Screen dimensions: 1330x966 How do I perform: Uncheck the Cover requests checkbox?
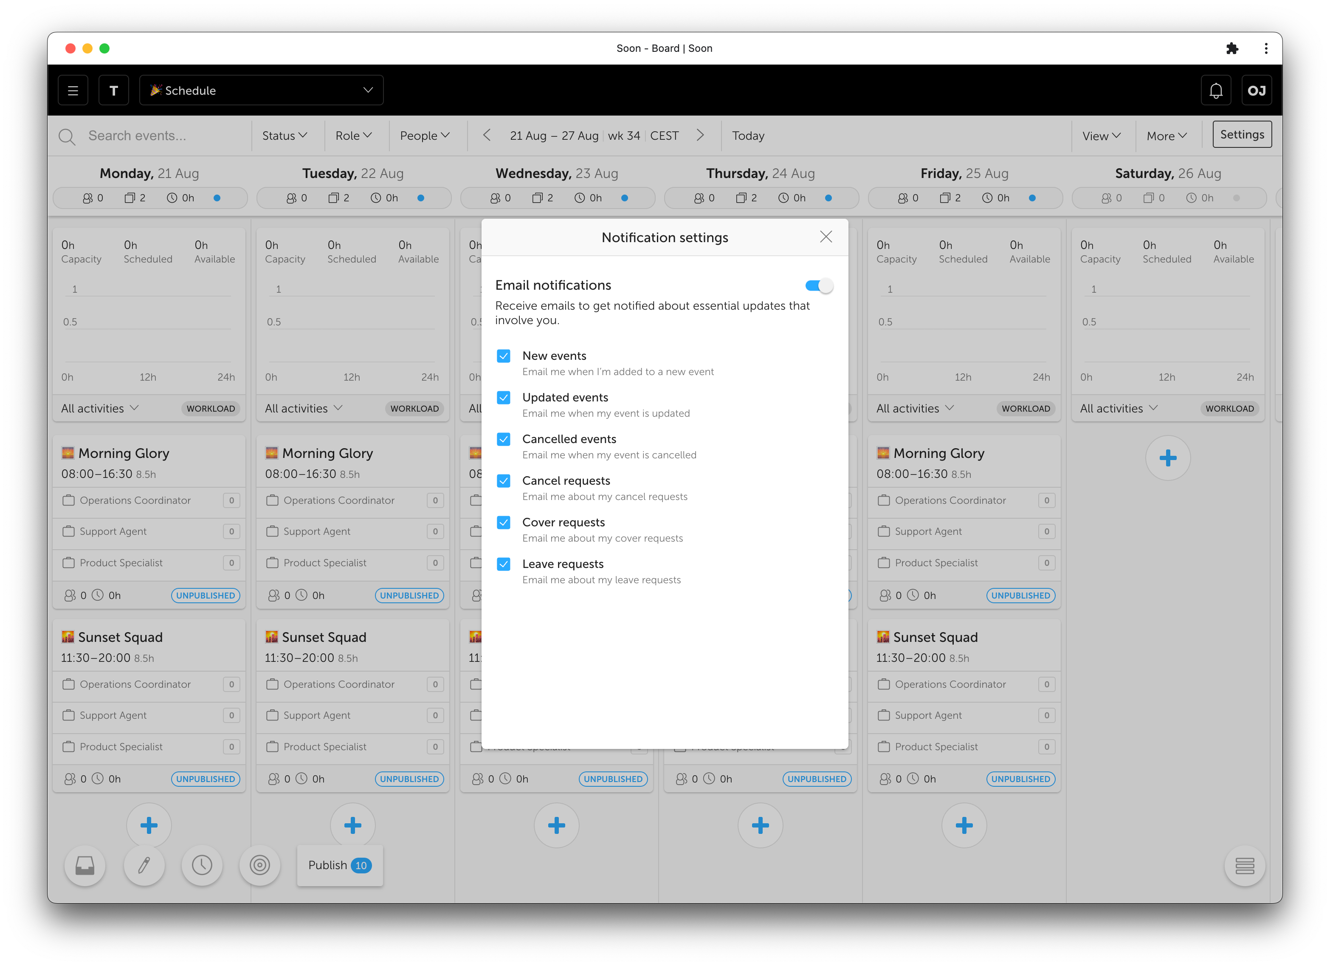(503, 523)
